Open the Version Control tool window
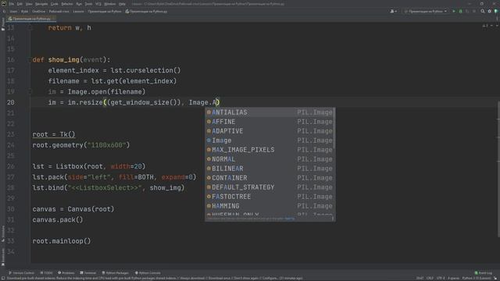This screenshot has height=281, width=500. [21, 273]
